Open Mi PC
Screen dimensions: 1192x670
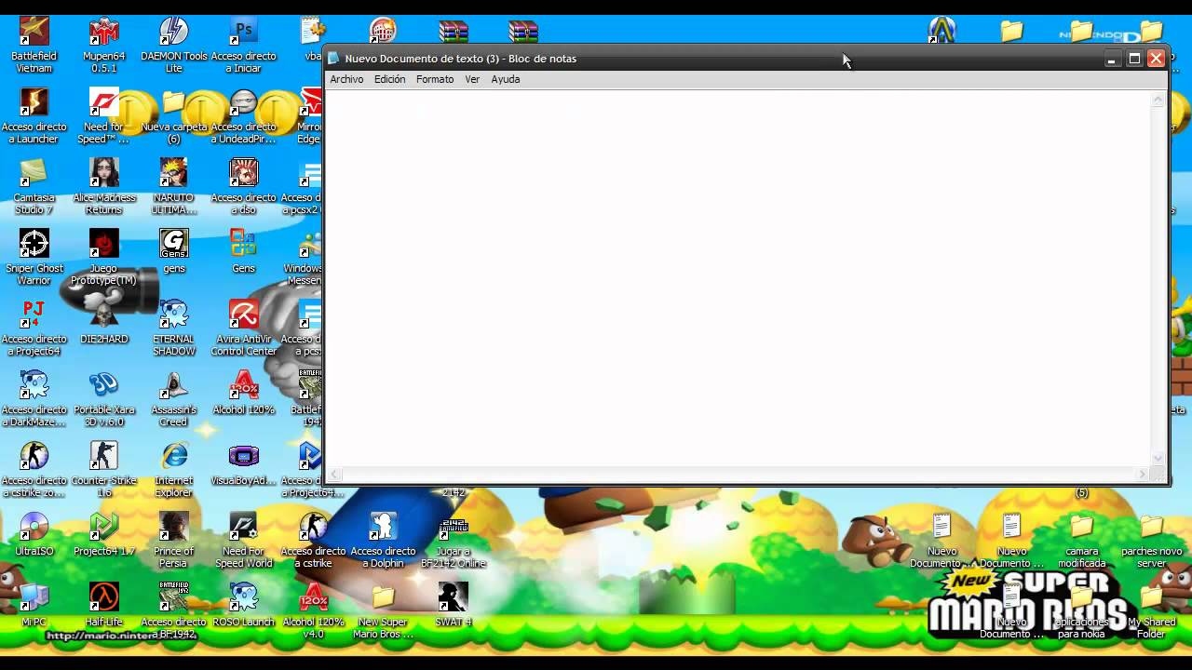(x=34, y=596)
